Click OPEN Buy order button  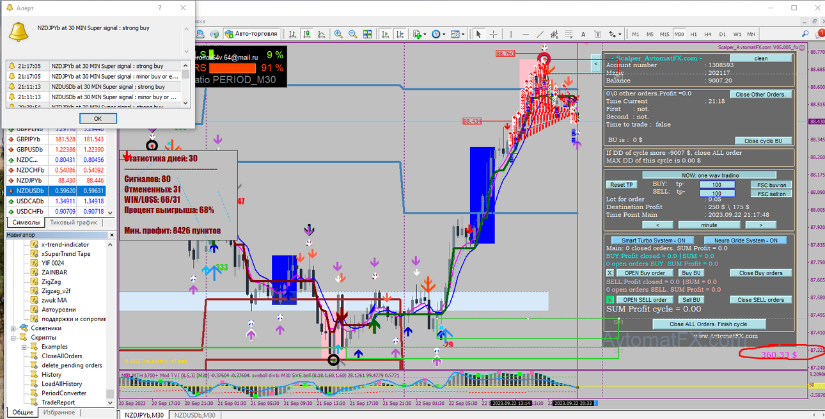(x=645, y=273)
